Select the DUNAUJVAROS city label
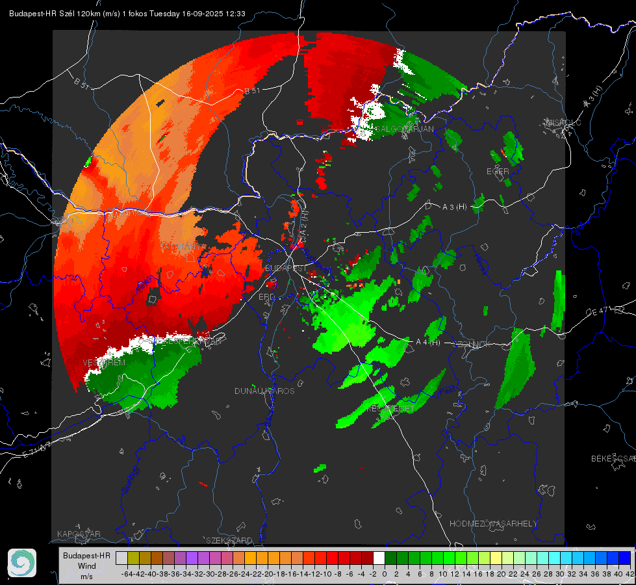 click(x=264, y=391)
